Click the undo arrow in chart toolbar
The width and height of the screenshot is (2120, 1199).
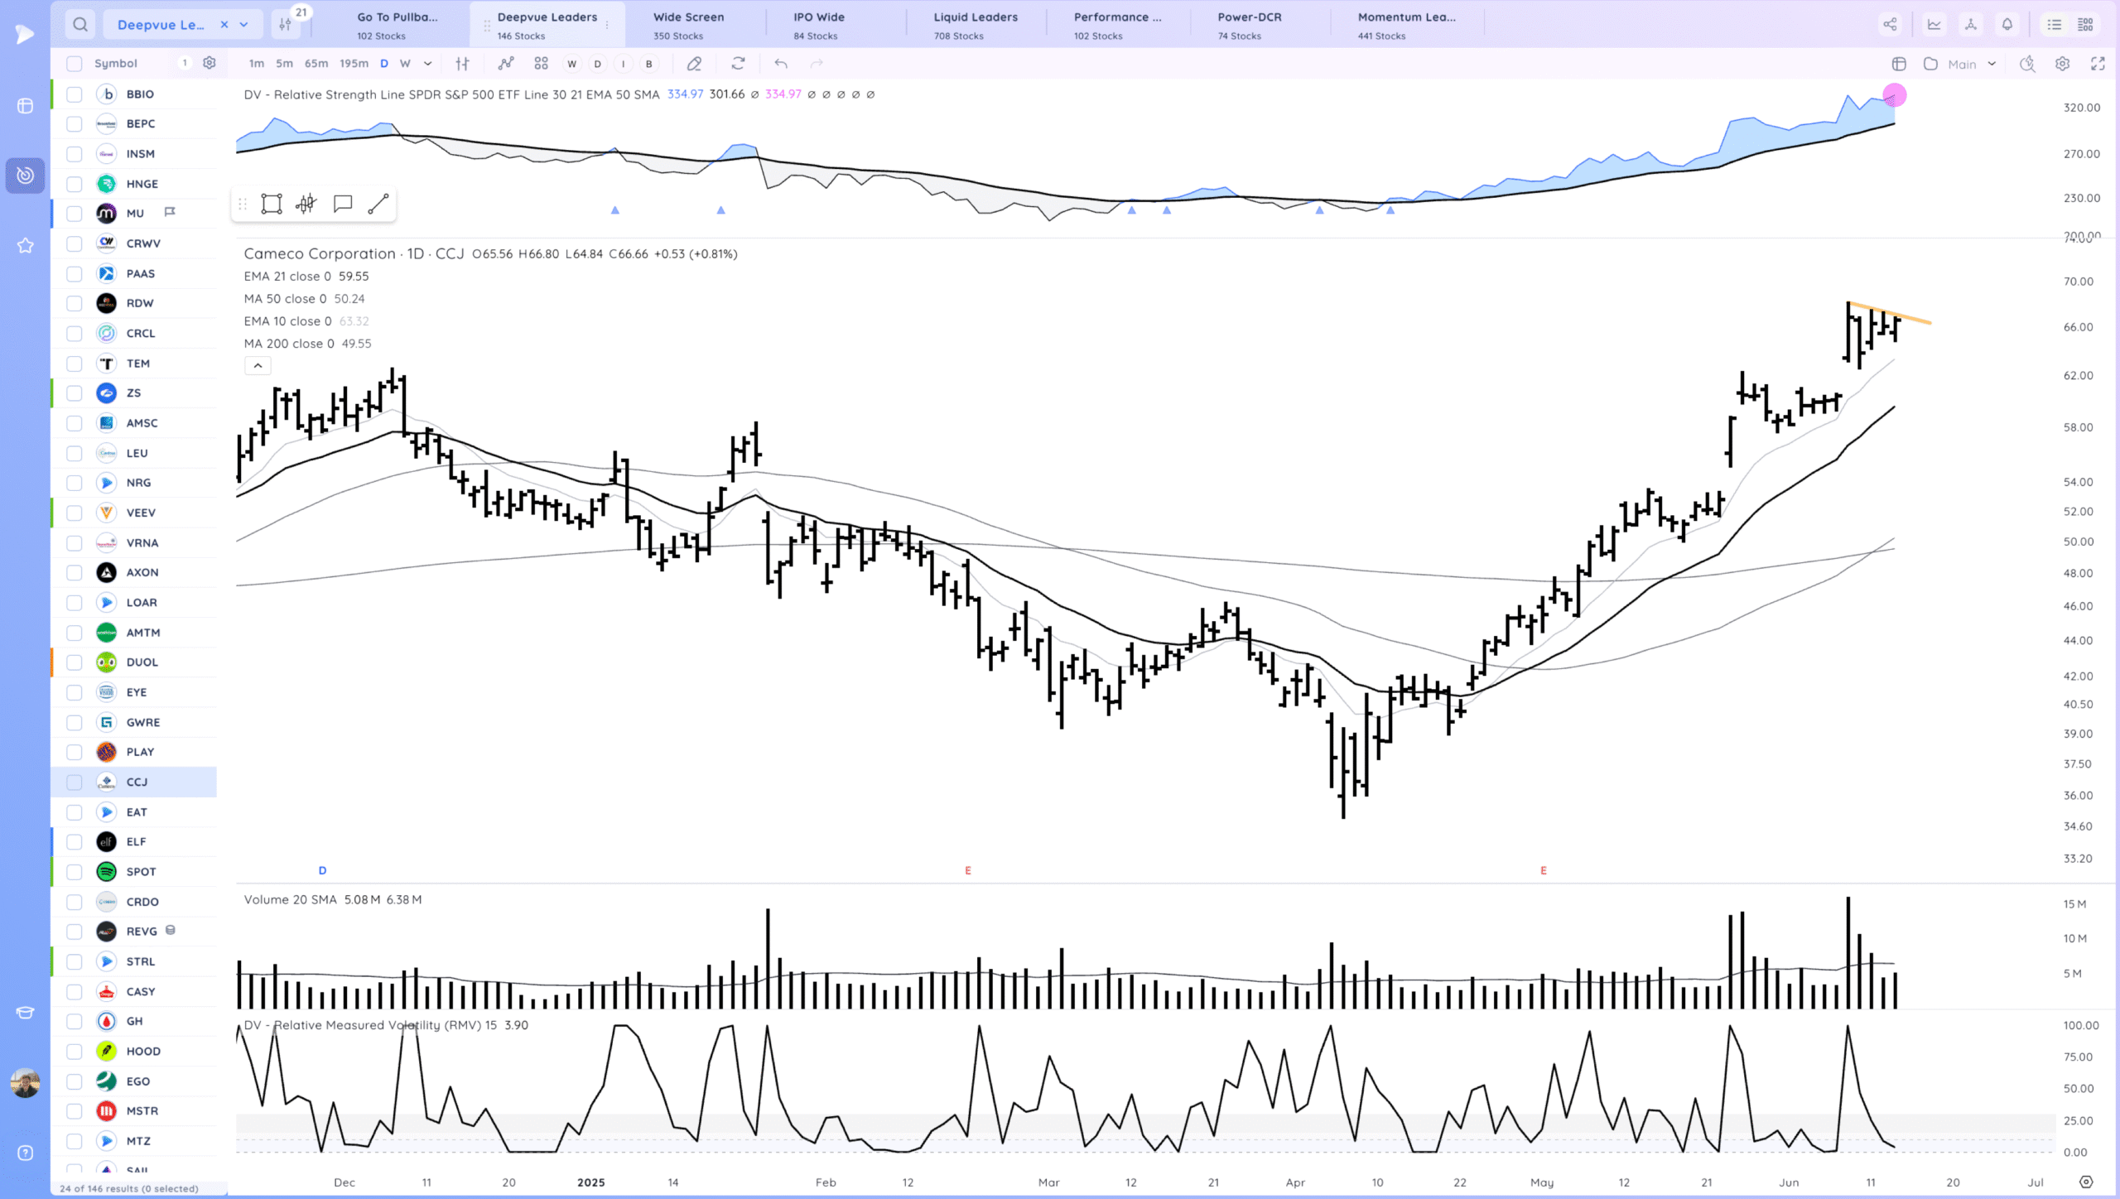click(780, 64)
